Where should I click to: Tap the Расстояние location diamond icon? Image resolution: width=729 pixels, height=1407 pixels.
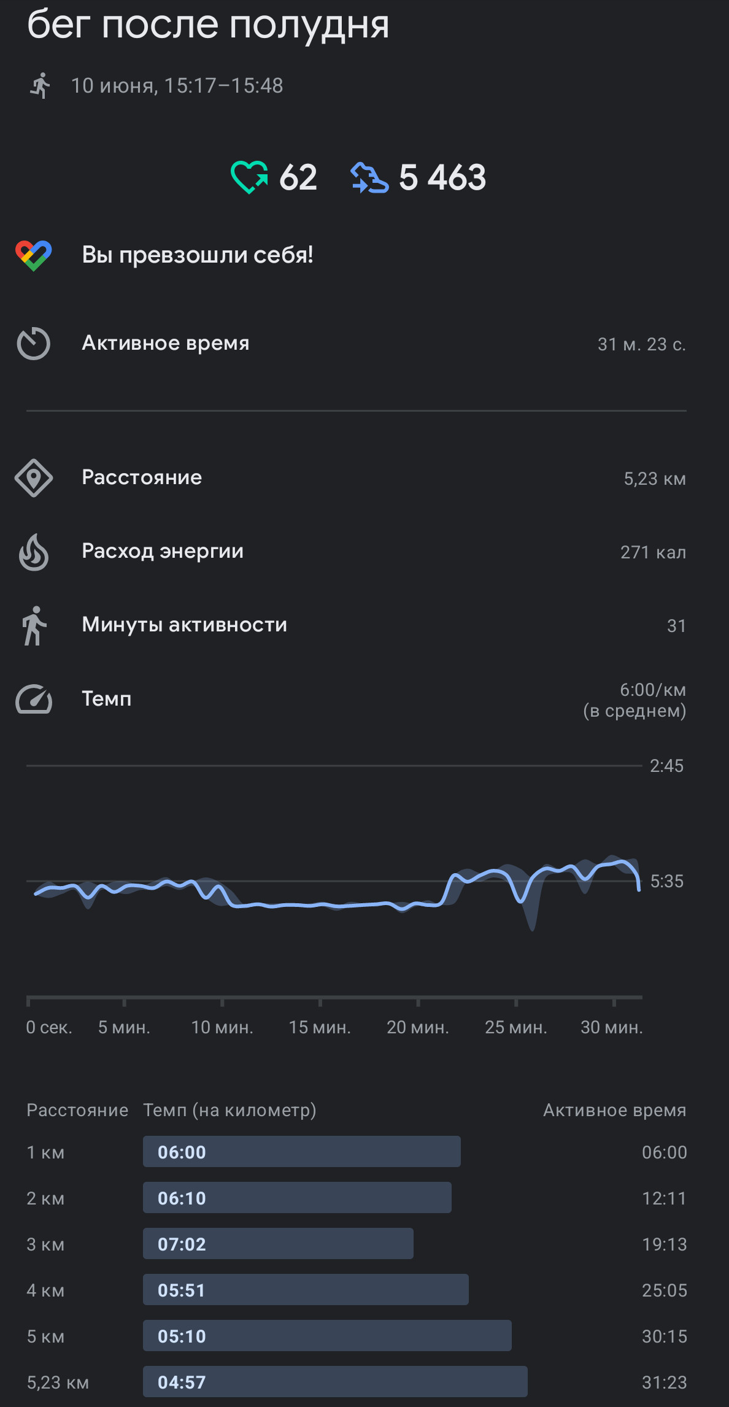[34, 478]
